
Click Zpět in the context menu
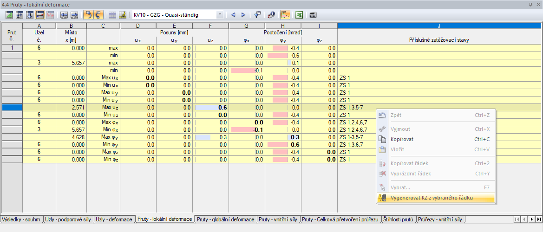436,115
